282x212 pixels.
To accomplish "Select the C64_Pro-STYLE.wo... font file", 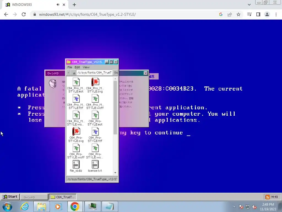I will click(x=95, y=151).
